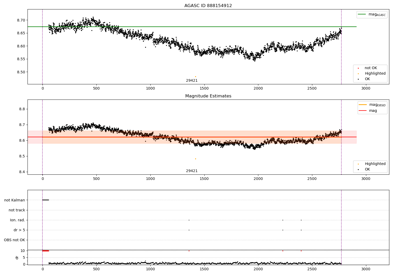Screen dimensions: 393x275
Task: Click the 2000 x-tick under the middle plot
Action: 258,179
